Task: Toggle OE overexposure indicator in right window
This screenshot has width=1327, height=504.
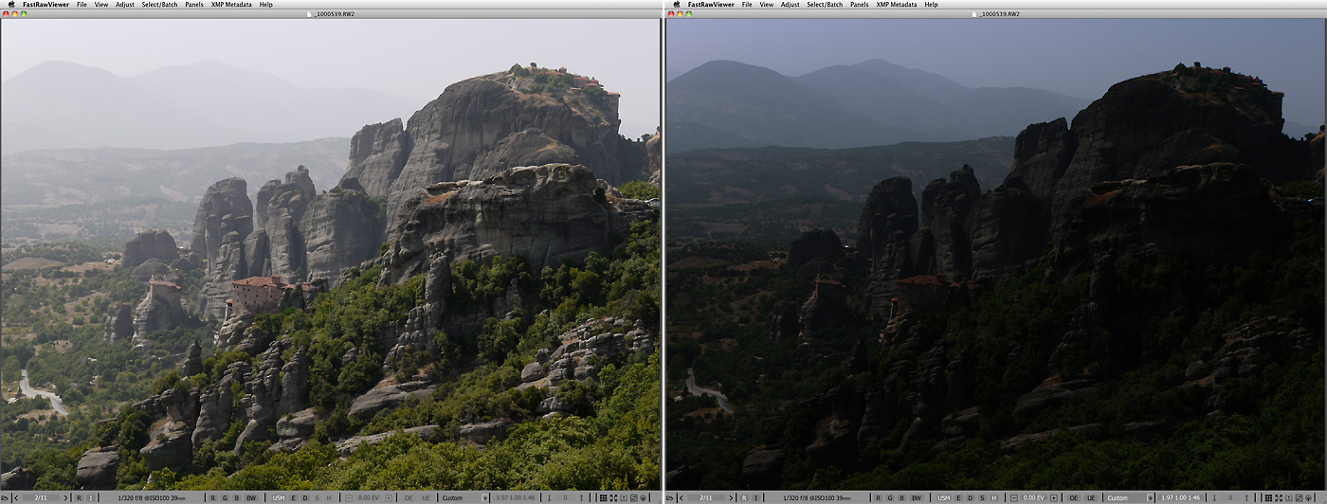Action: click(1073, 497)
